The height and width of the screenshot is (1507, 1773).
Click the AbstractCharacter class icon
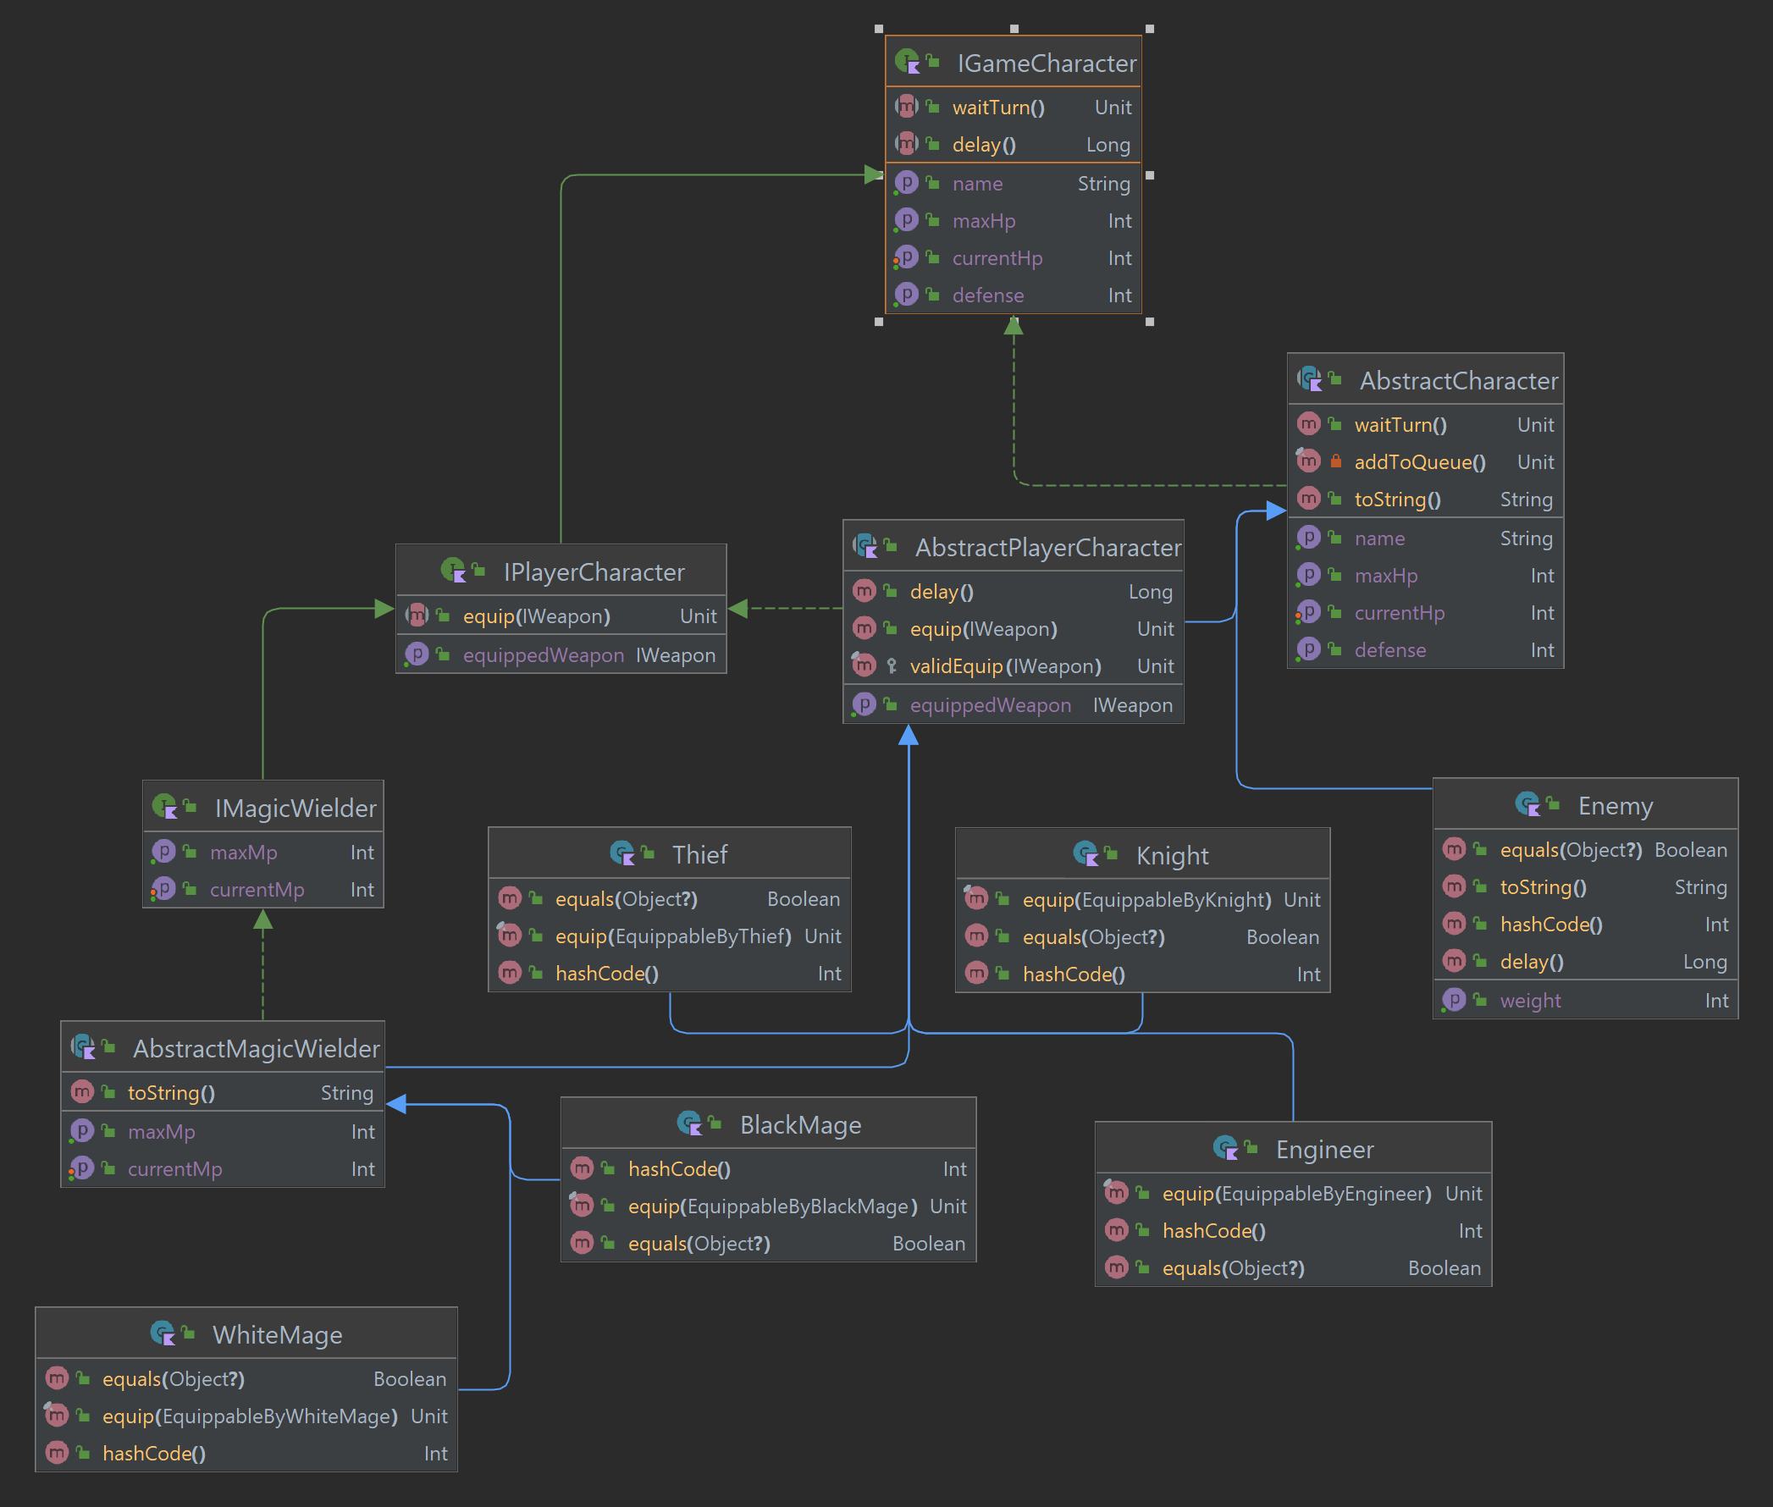(1310, 378)
